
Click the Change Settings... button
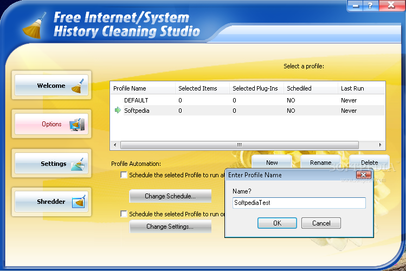pyautogui.click(x=170, y=227)
